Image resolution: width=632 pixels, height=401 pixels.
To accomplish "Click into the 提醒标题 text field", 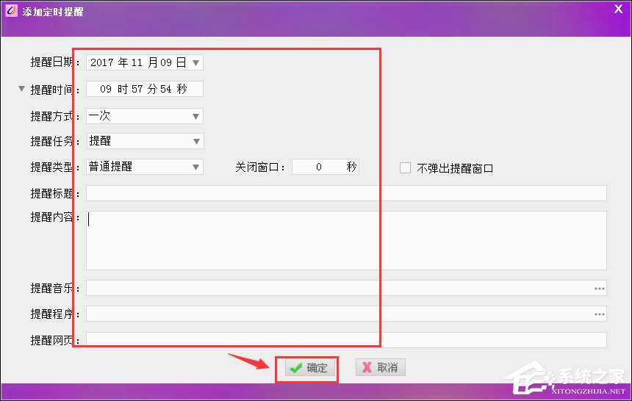I will (x=346, y=193).
